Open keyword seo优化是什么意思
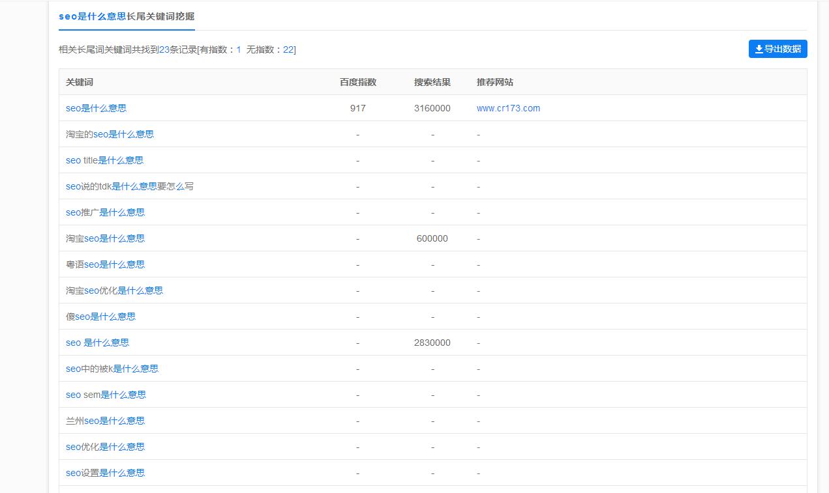The width and height of the screenshot is (829, 493). point(105,447)
